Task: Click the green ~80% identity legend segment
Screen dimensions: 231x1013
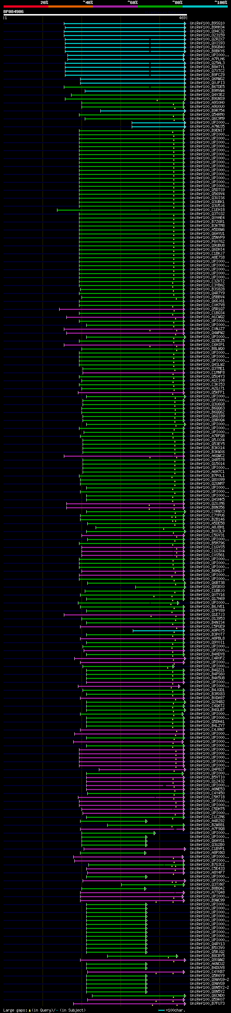Action: point(160,6)
